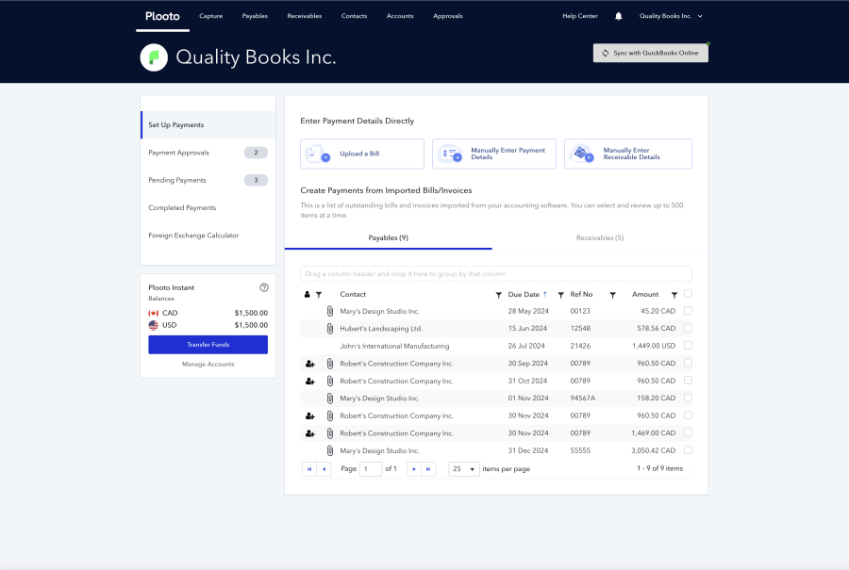Click Manually Enter Receivable Details
849x570 pixels.
point(628,154)
